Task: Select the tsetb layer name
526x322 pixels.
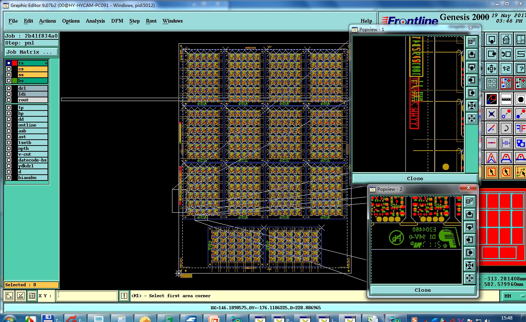Action: coord(33,143)
